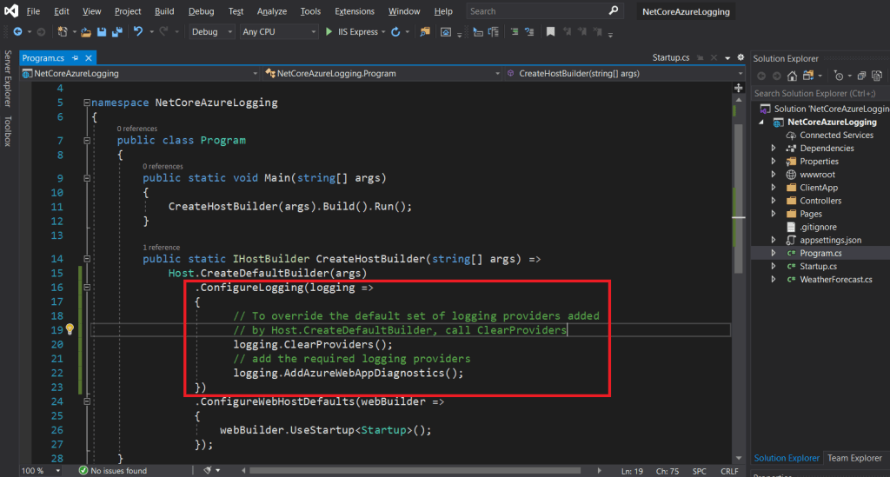The width and height of the screenshot is (890, 477).
Task: Start debugging with IIS Express play button
Action: (x=329, y=32)
